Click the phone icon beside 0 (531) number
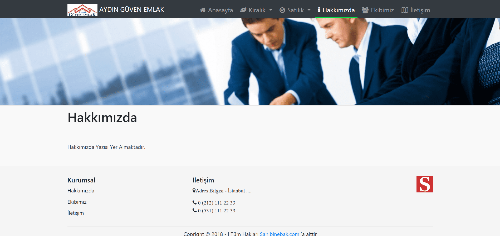The image size is (500, 236). 195,210
